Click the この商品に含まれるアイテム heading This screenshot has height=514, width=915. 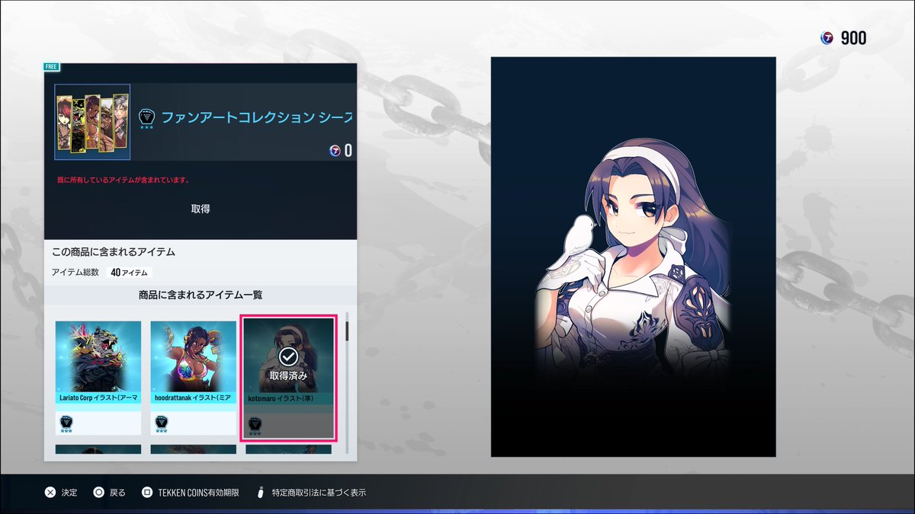tap(114, 251)
